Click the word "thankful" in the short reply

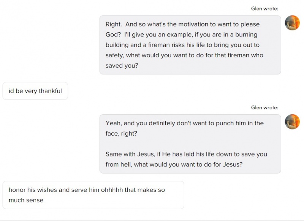[x=50, y=91]
